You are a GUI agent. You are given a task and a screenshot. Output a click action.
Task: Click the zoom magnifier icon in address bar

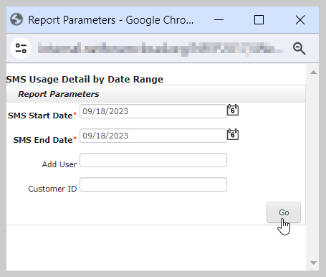(299, 49)
